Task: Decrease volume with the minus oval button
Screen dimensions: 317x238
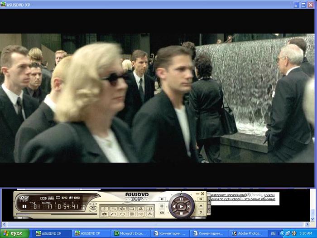Action: pos(93,211)
